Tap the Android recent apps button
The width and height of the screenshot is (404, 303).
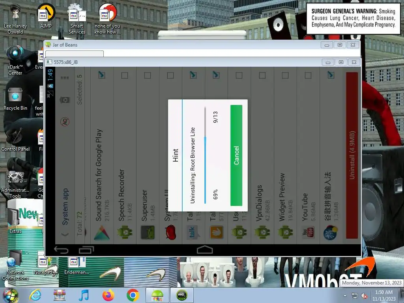[x=86, y=250]
